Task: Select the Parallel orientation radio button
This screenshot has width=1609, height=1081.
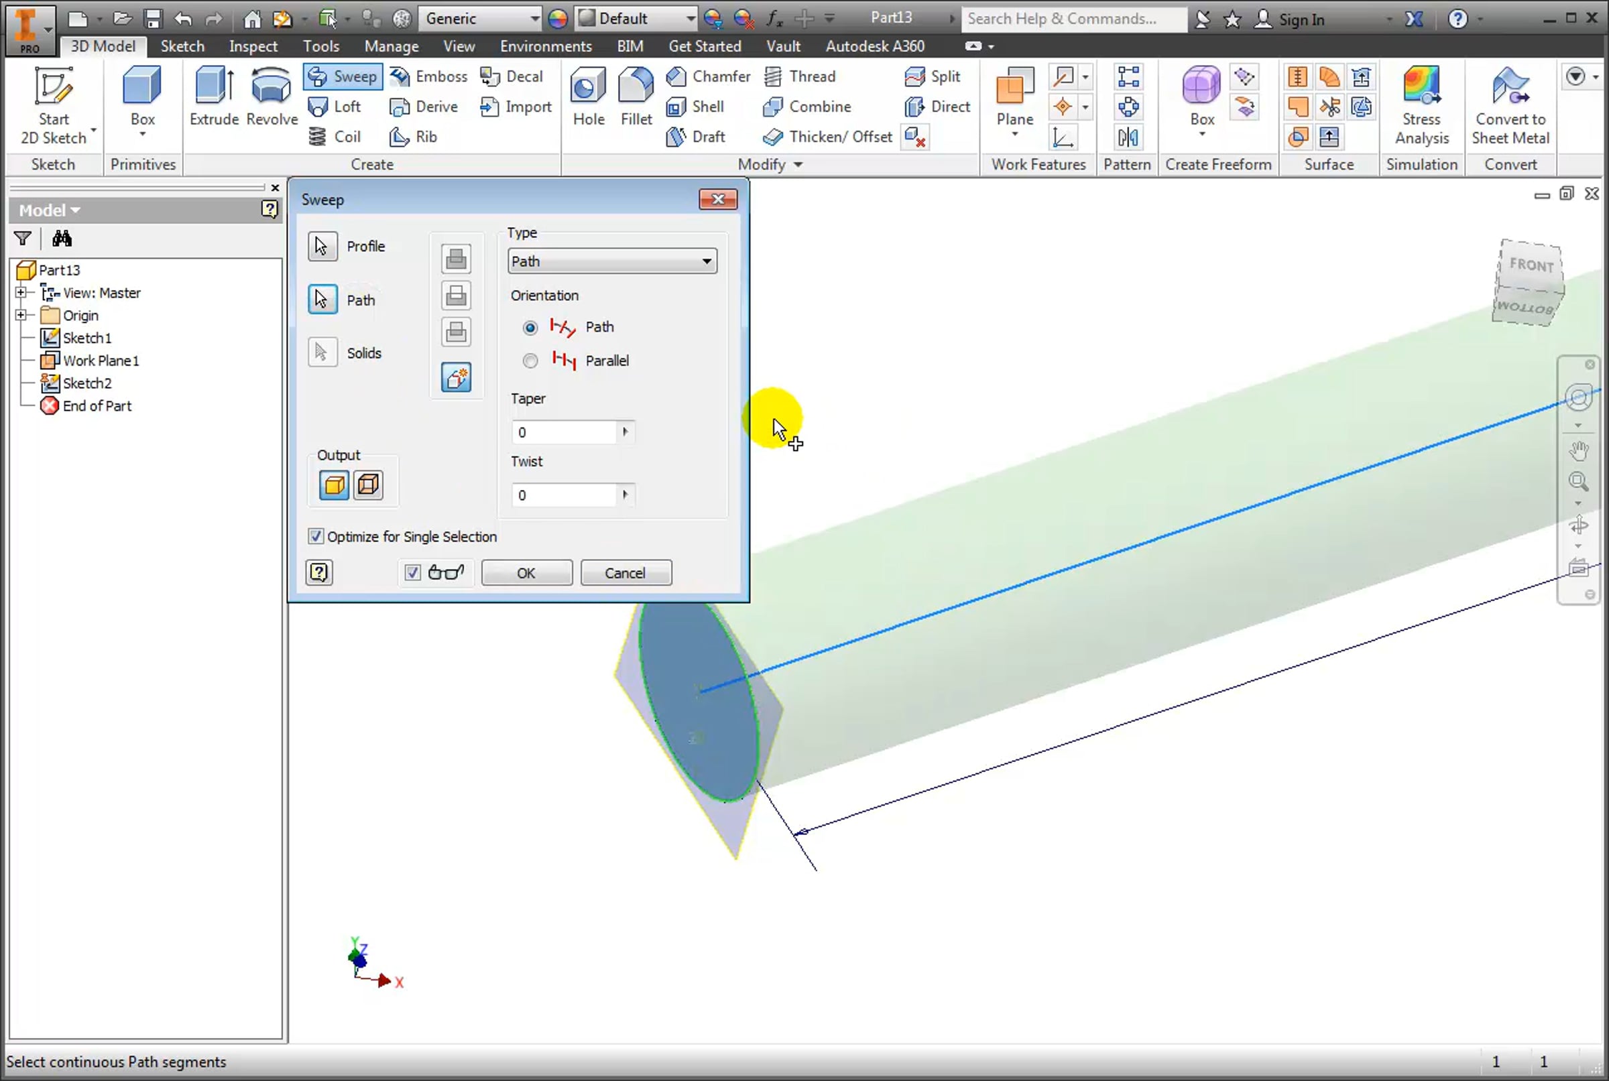Action: (530, 361)
